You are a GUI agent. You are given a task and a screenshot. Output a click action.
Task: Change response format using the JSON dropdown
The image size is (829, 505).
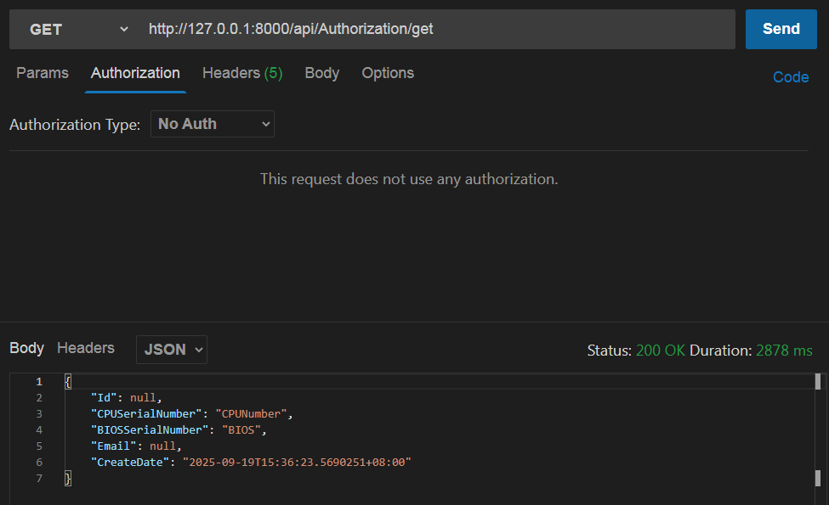[x=171, y=349]
